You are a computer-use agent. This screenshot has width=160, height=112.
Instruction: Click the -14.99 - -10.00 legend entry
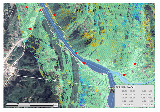(128, 98)
